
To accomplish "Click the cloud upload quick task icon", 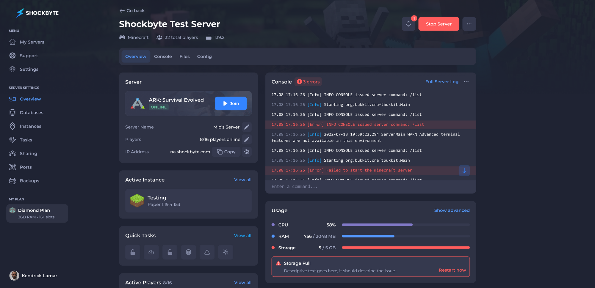I will pyautogui.click(x=151, y=252).
